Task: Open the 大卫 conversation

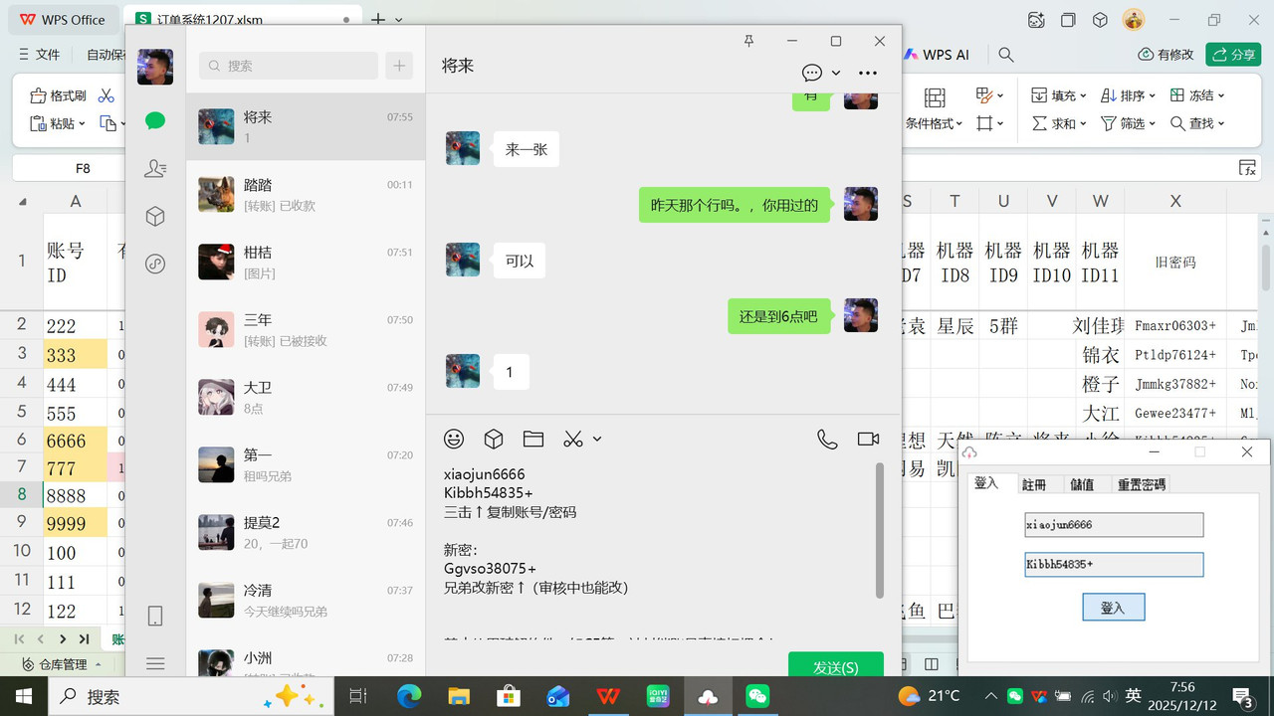Action: point(306,397)
